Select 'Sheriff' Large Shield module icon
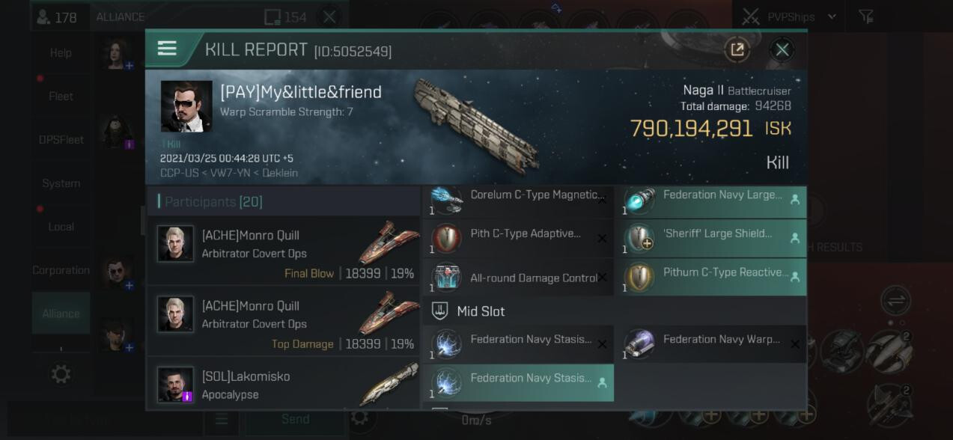Screen dimensions: 953x440 tap(639, 238)
